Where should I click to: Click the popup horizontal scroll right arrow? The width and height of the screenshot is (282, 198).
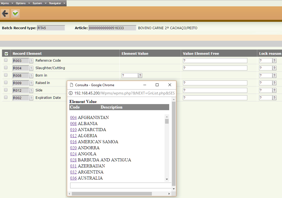coord(169,194)
